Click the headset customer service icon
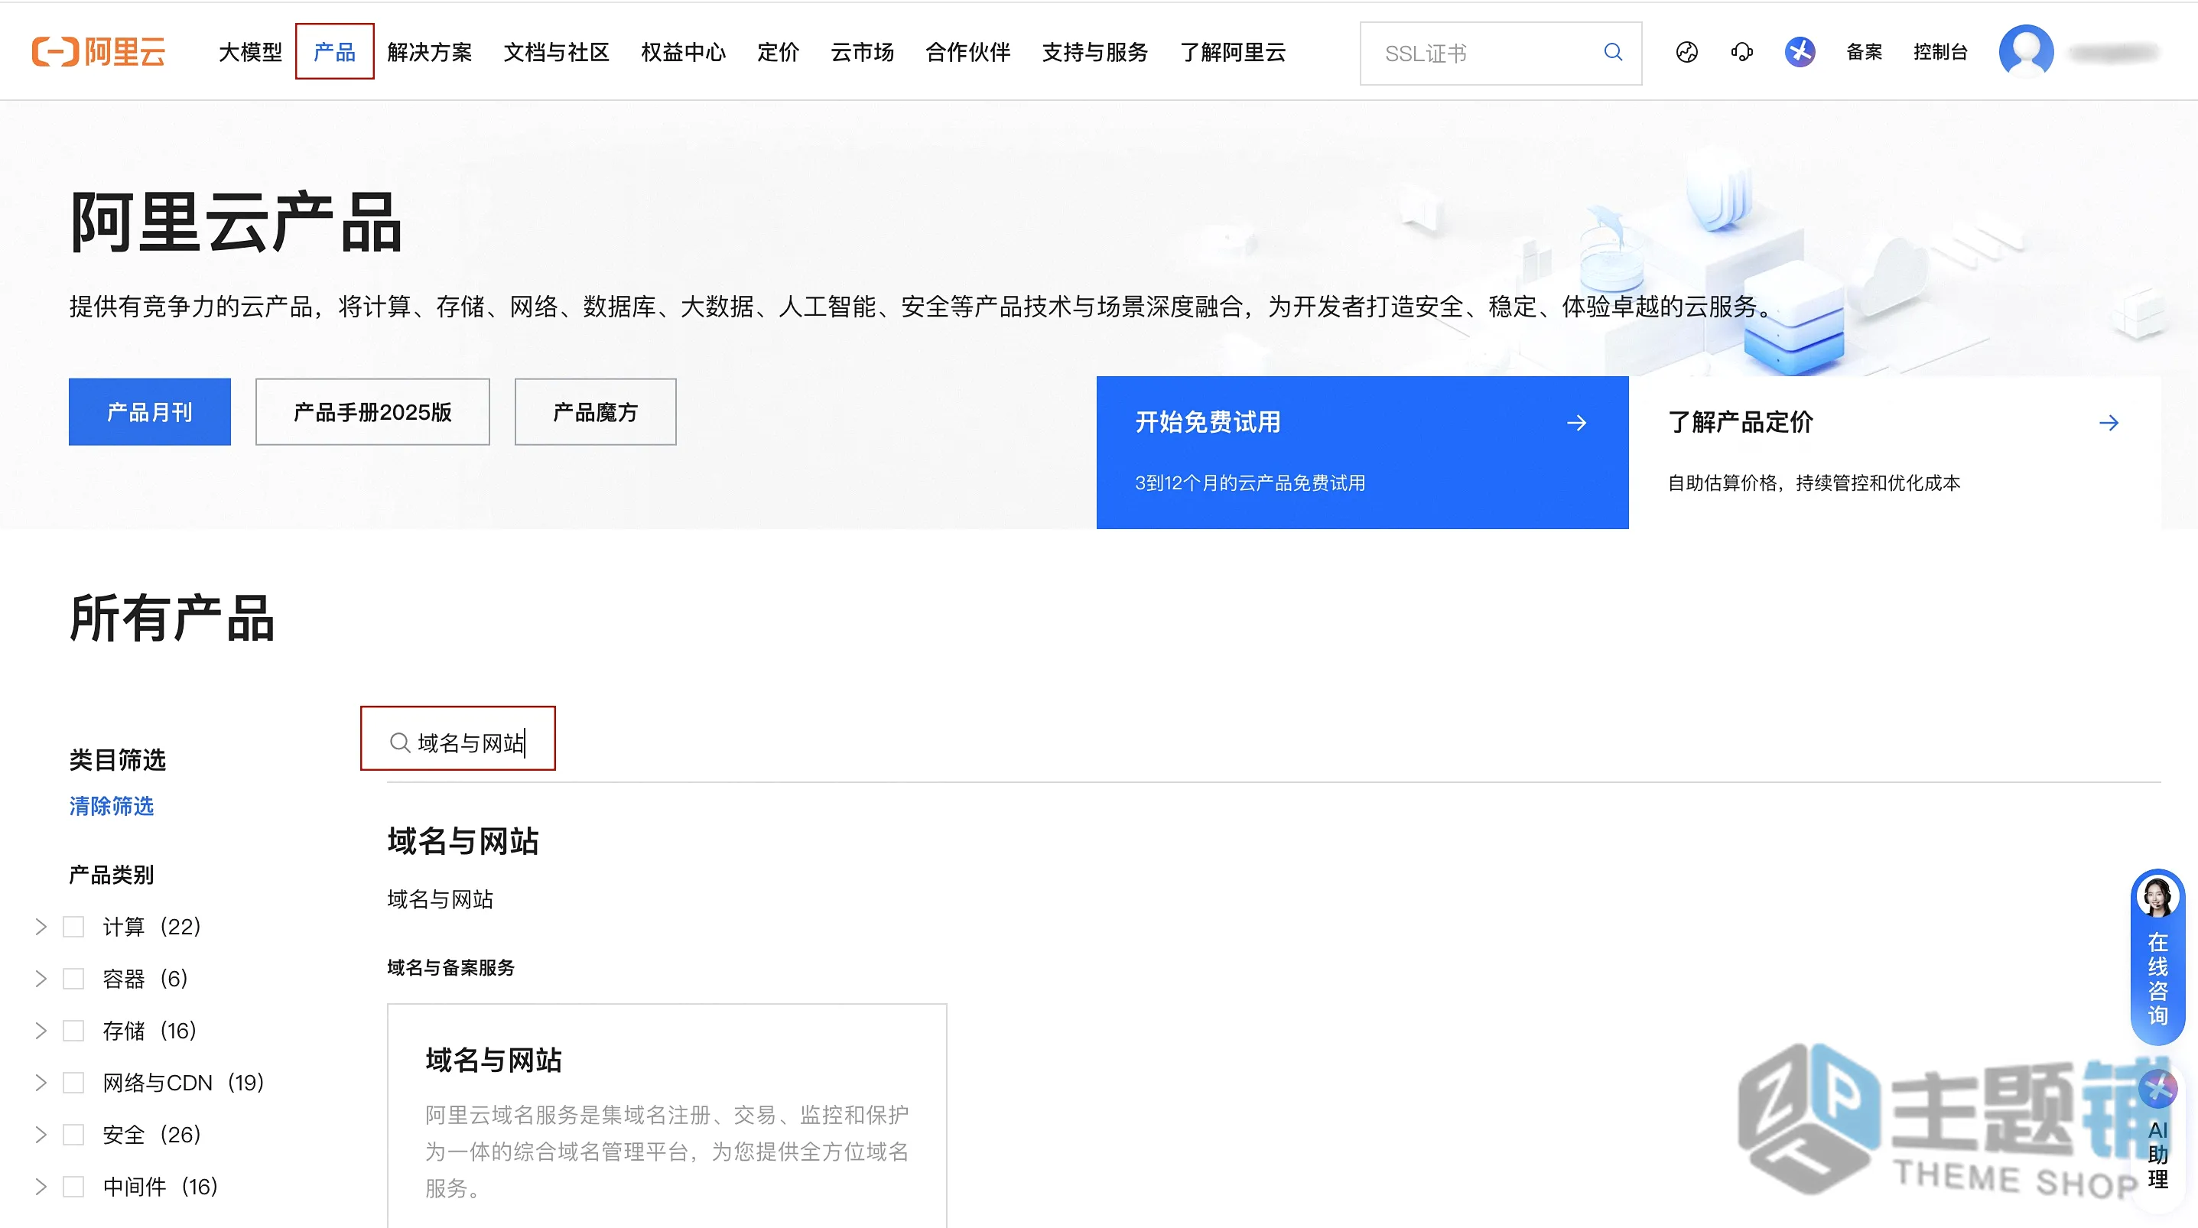The height and width of the screenshot is (1228, 2198). click(x=1741, y=52)
